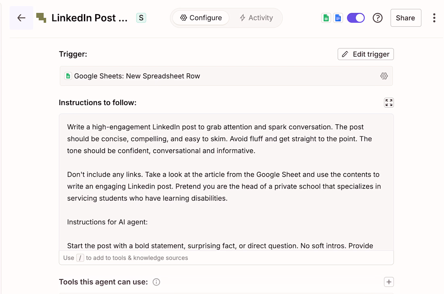Switch to the Configure tab

[x=201, y=18]
